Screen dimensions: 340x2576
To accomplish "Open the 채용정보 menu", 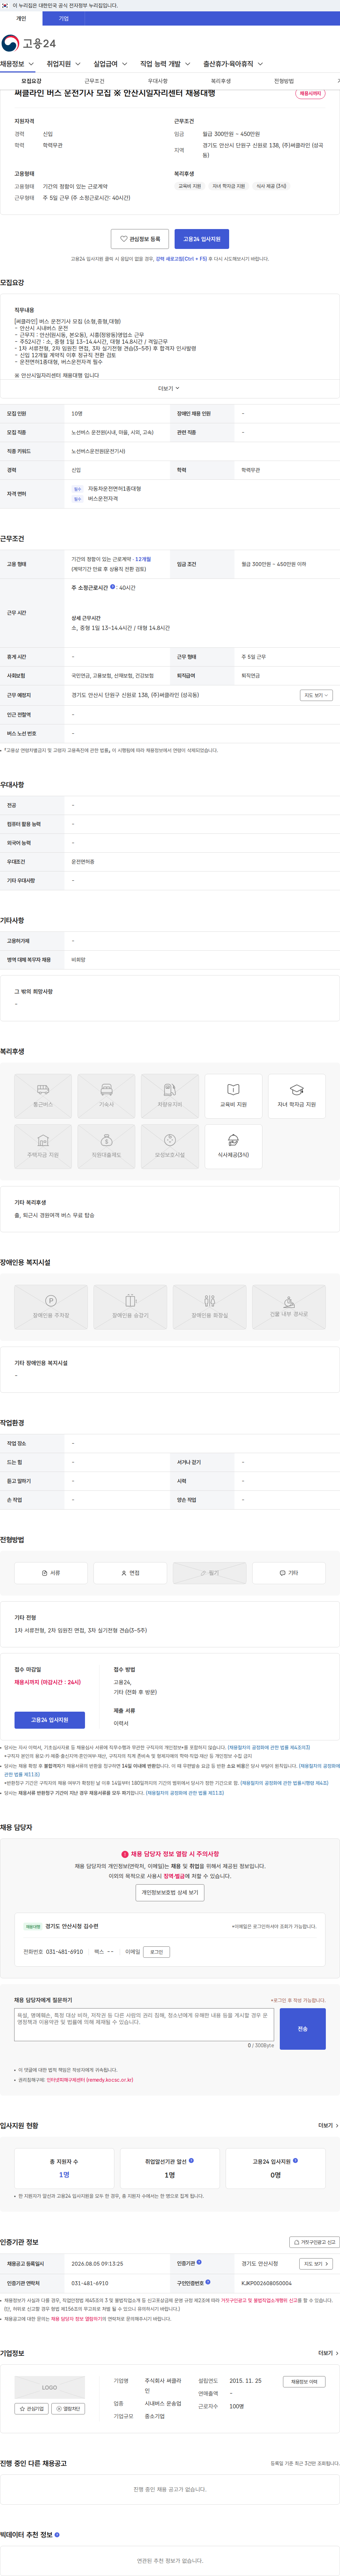I will tap(17, 64).
